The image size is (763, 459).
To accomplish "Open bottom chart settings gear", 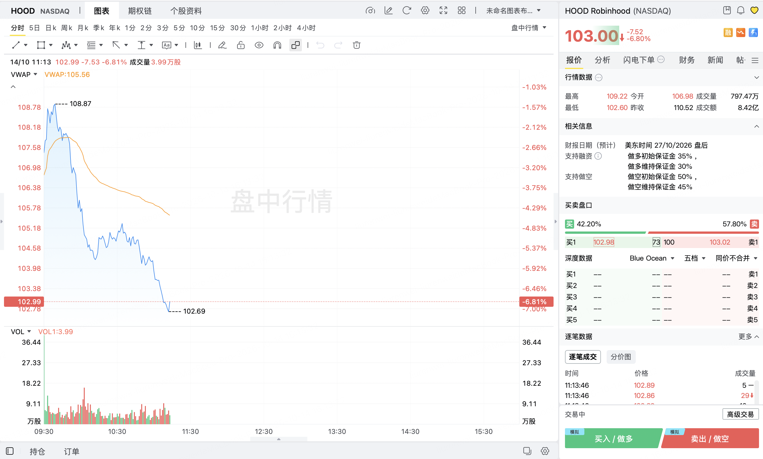I will [x=545, y=451].
